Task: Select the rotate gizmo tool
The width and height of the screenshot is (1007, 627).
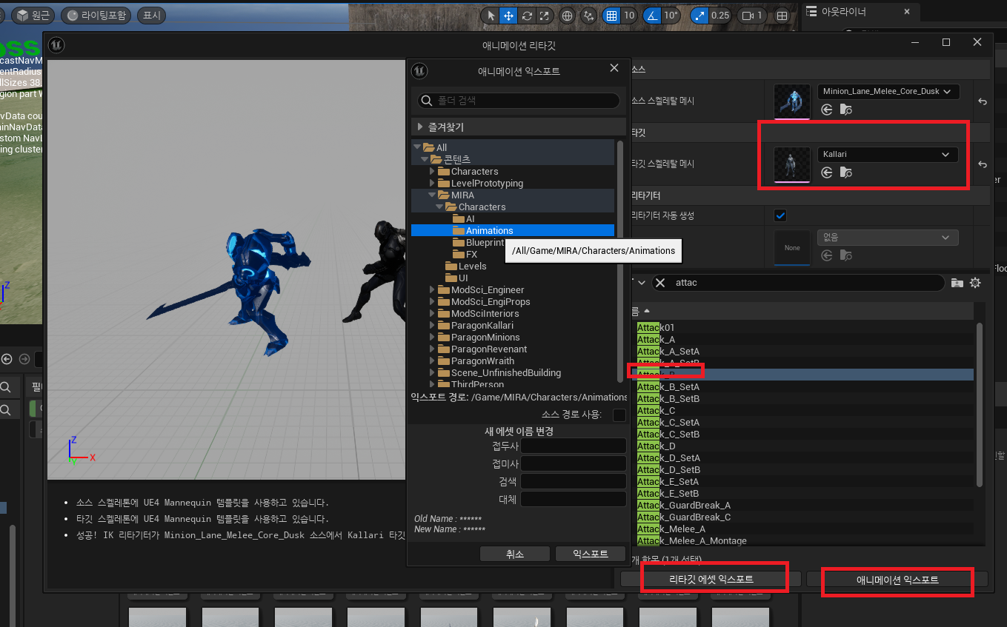Action: (x=527, y=16)
